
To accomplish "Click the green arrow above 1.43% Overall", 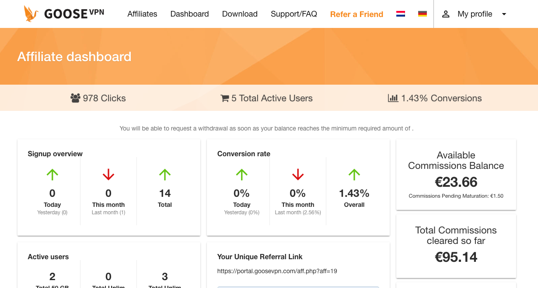I will [354, 175].
